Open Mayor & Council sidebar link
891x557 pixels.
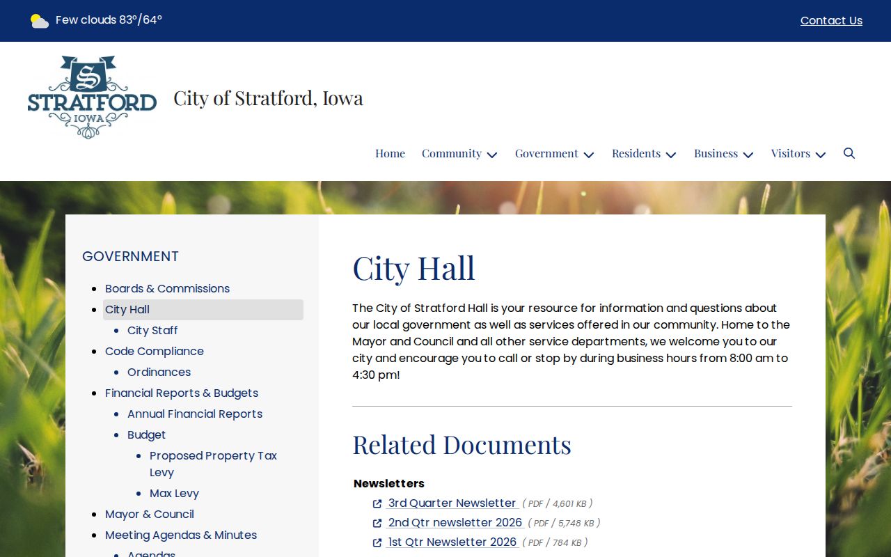click(150, 514)
